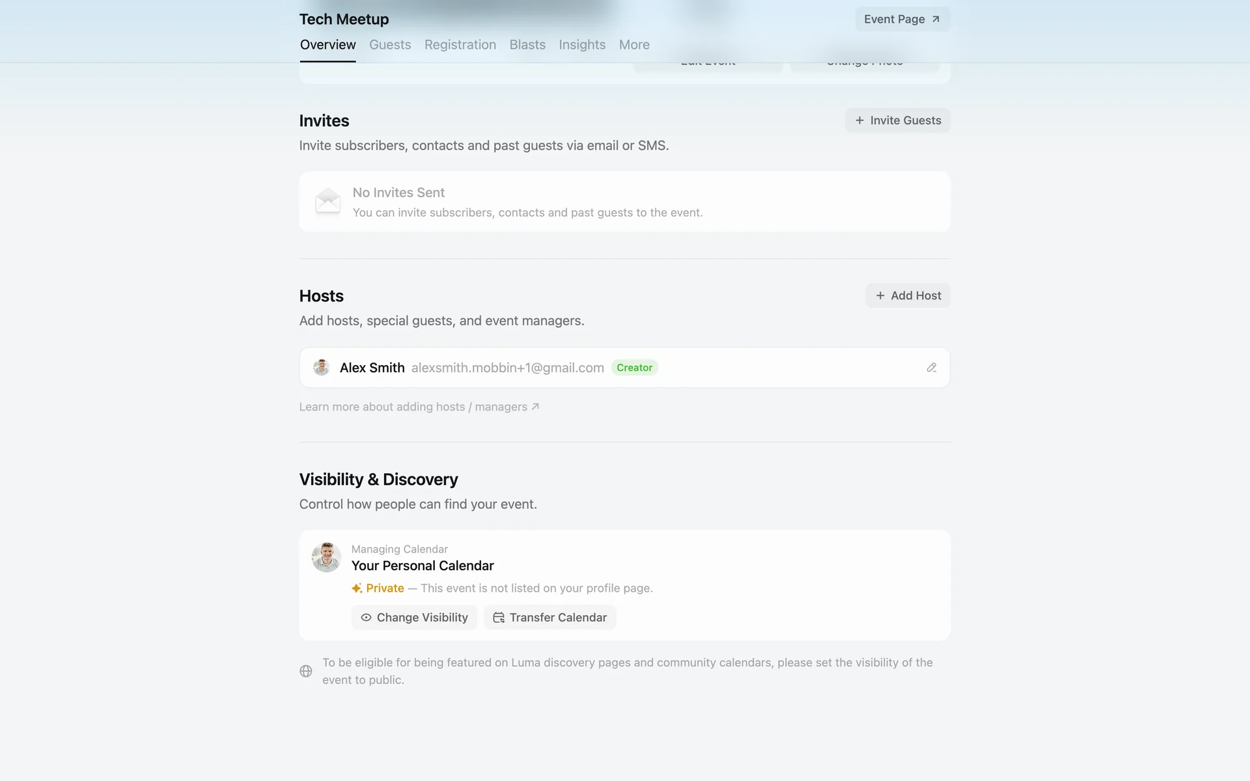Click the pencil edit icon for Alex Smith

click(932, 368)
